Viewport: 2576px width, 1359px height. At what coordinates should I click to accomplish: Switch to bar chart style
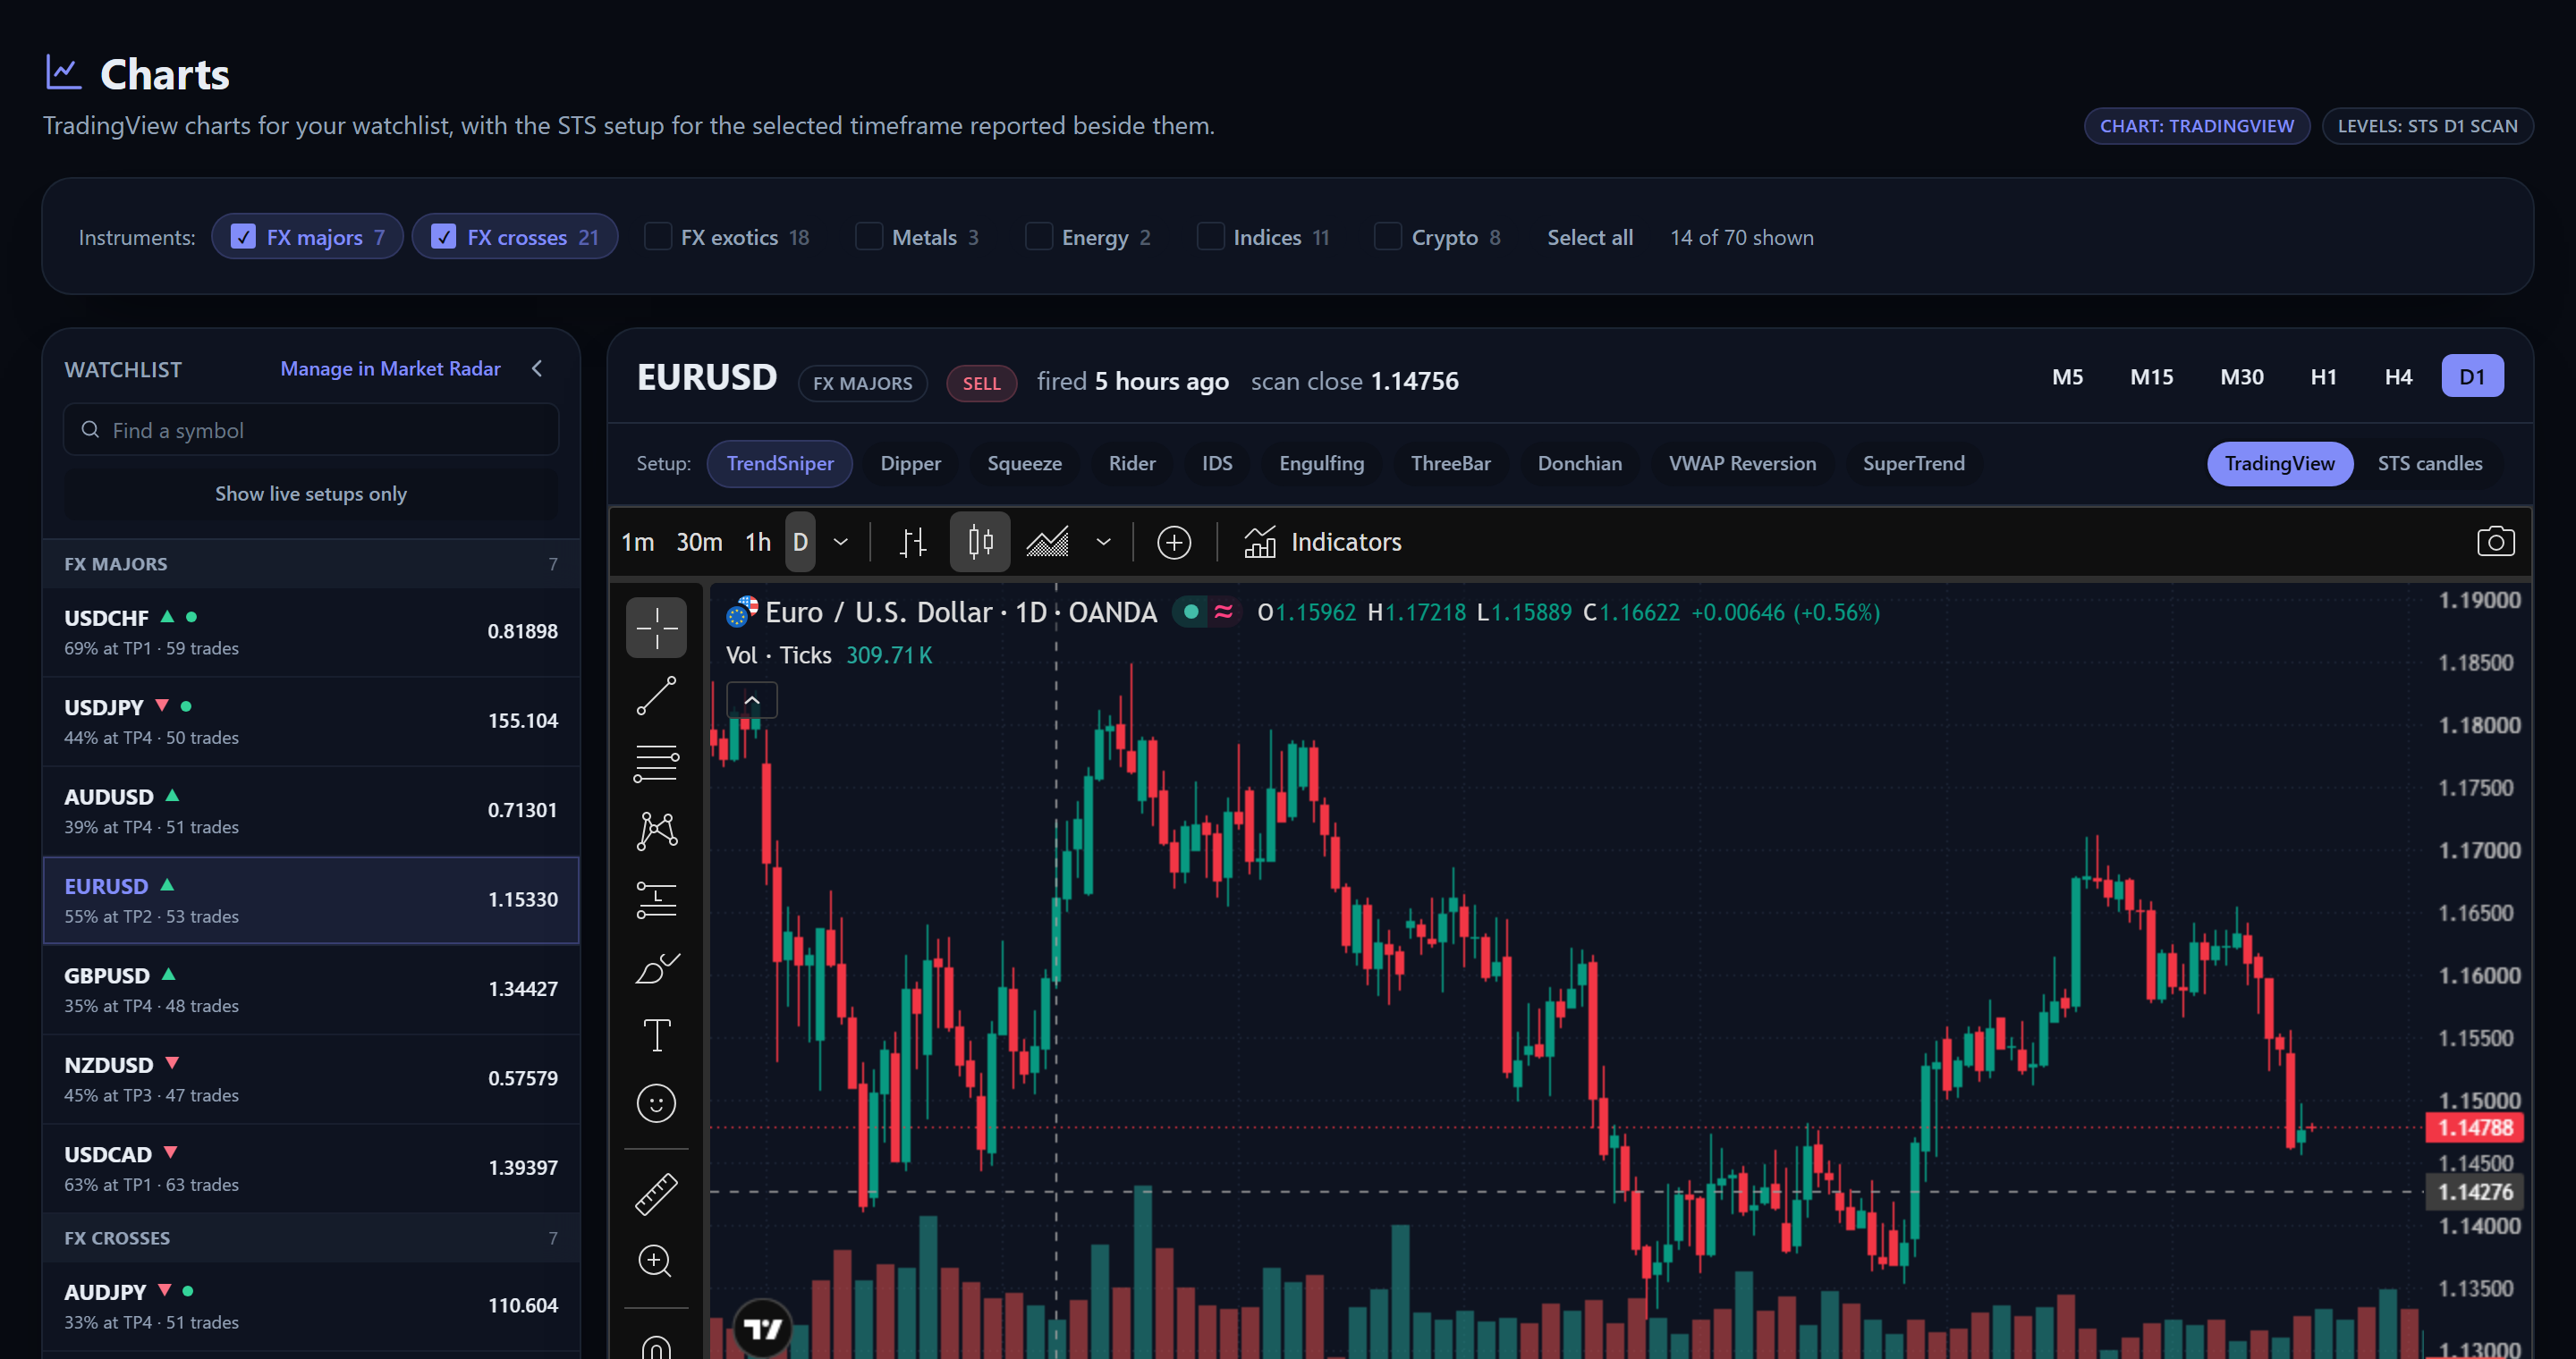[913, 542]
